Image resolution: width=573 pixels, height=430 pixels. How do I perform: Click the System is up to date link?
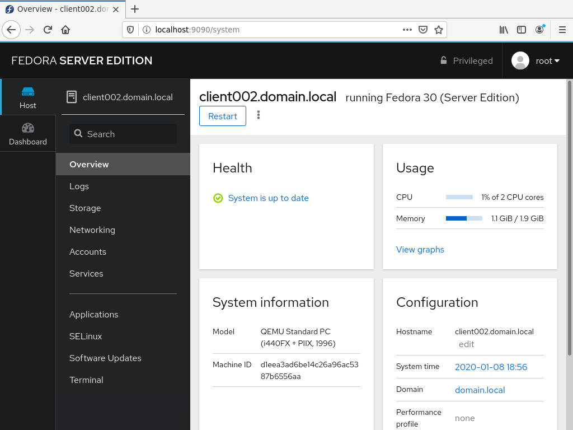click(268, 198)
